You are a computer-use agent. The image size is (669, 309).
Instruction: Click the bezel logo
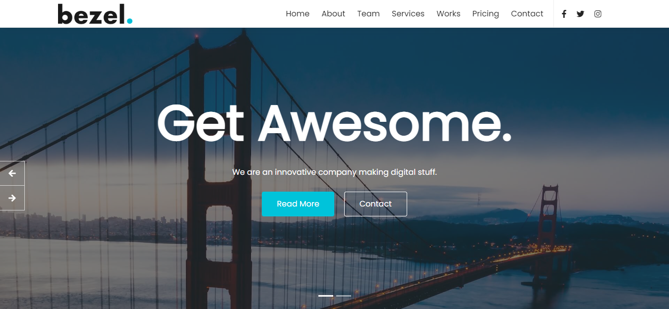click(95, 14)
